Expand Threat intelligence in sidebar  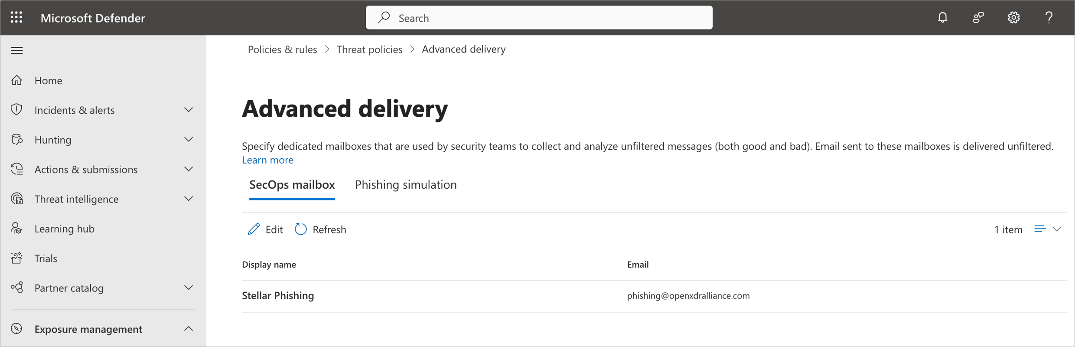pos(189,198)
